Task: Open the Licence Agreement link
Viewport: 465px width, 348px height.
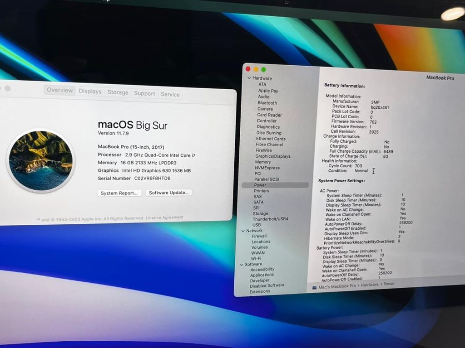Action: 164,217
